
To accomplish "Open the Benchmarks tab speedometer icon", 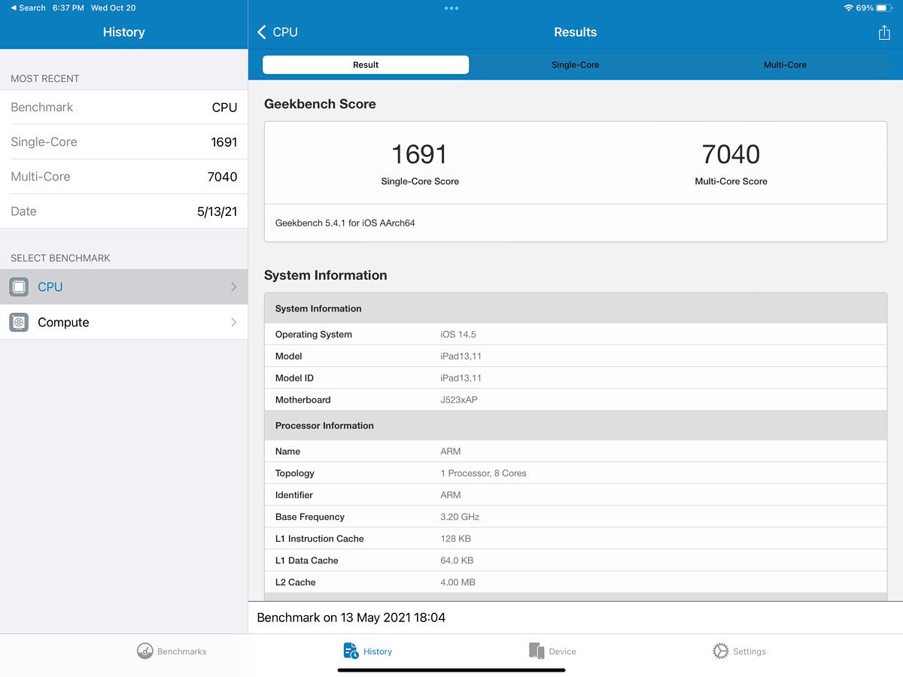I will click(145, 651).
